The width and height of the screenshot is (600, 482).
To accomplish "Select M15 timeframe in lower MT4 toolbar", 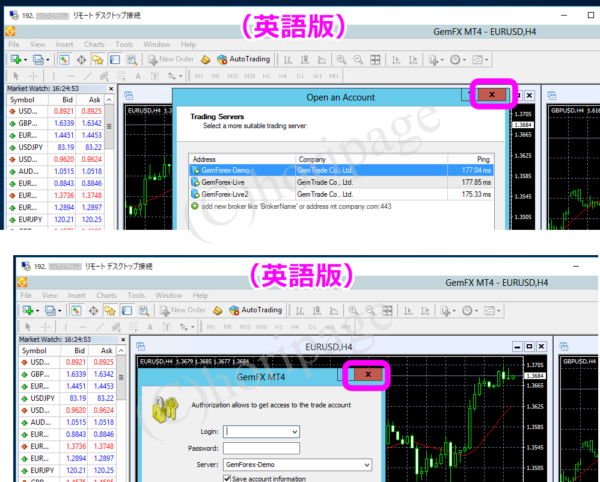I will point(245,327).
